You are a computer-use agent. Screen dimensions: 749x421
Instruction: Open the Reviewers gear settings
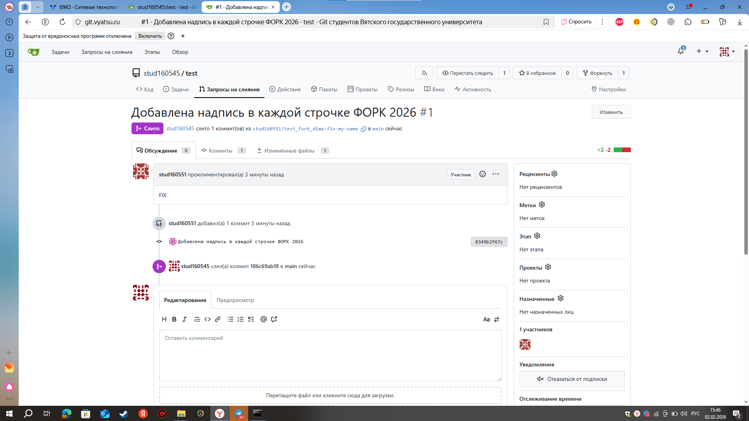tap(554, 174)
